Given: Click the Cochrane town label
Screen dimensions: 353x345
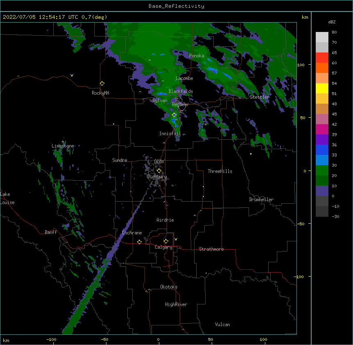Looking at the screenshot, I should 132,233.
